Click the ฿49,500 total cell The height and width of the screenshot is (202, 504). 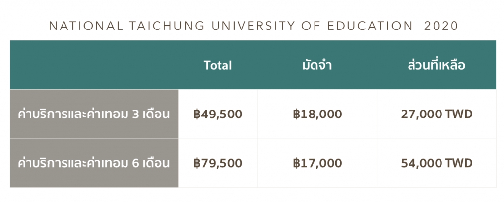pyautogui.click(x=218, y=114)
